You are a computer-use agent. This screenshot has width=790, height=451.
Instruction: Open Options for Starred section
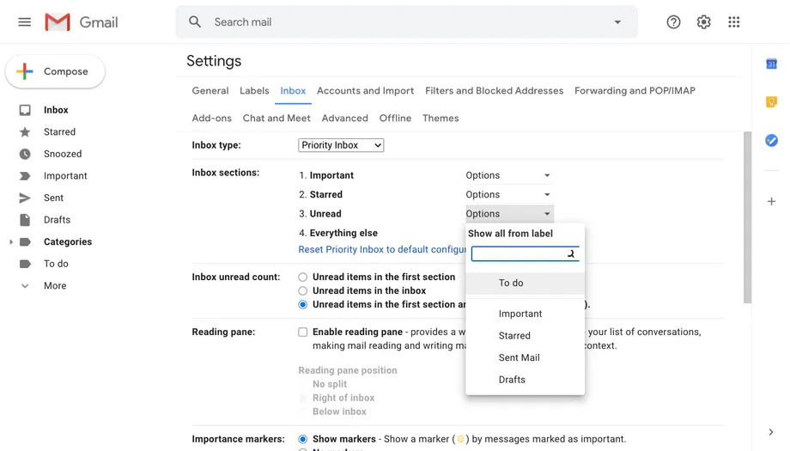pos(508,194)
